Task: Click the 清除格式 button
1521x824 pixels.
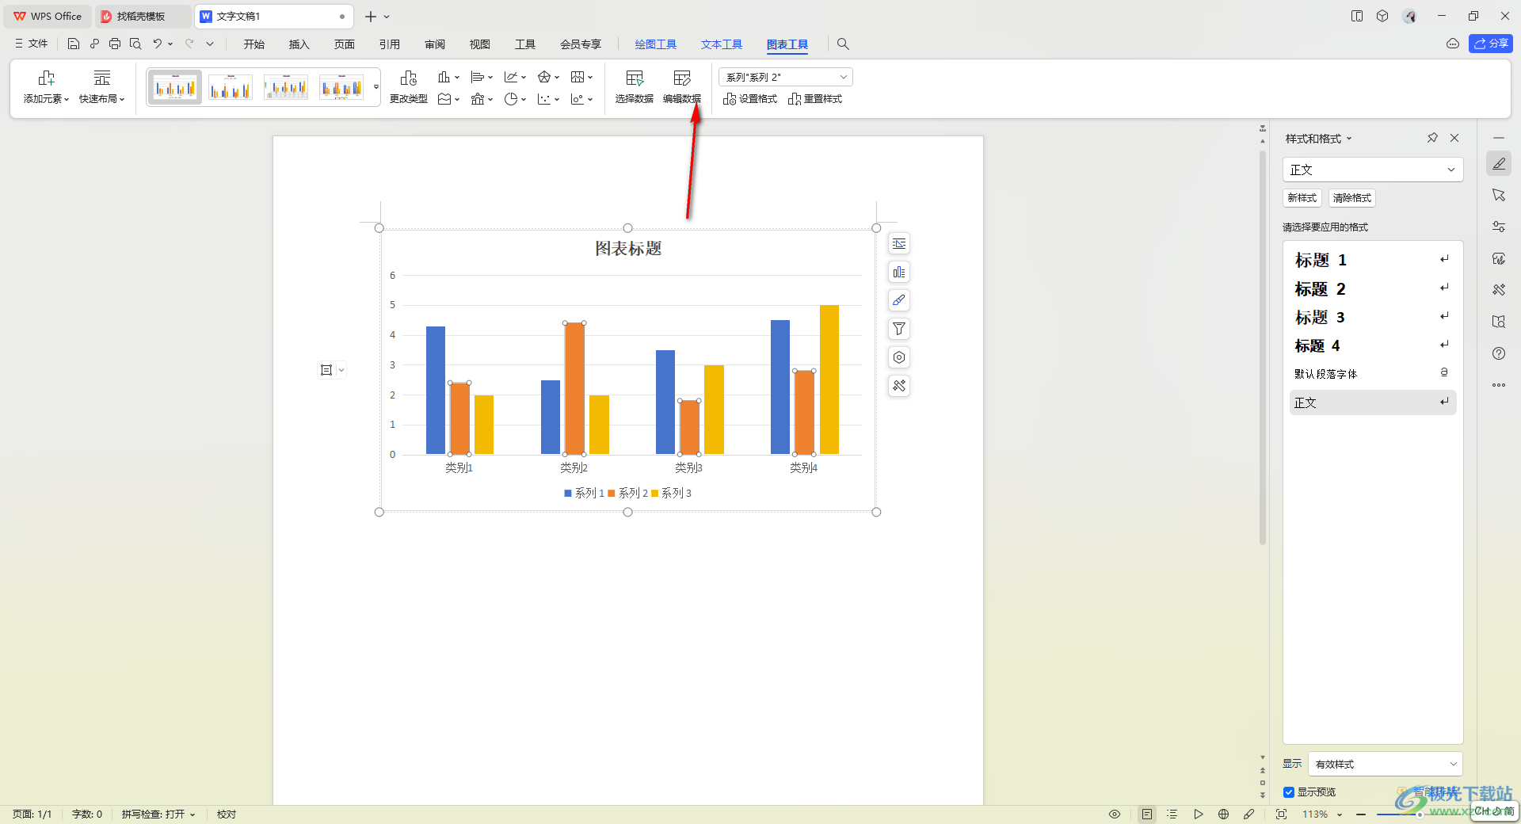Action: [1352, 198]
